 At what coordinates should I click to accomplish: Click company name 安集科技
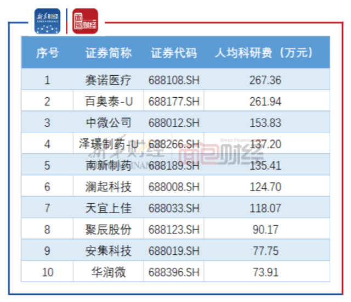[x=109, y=251]
